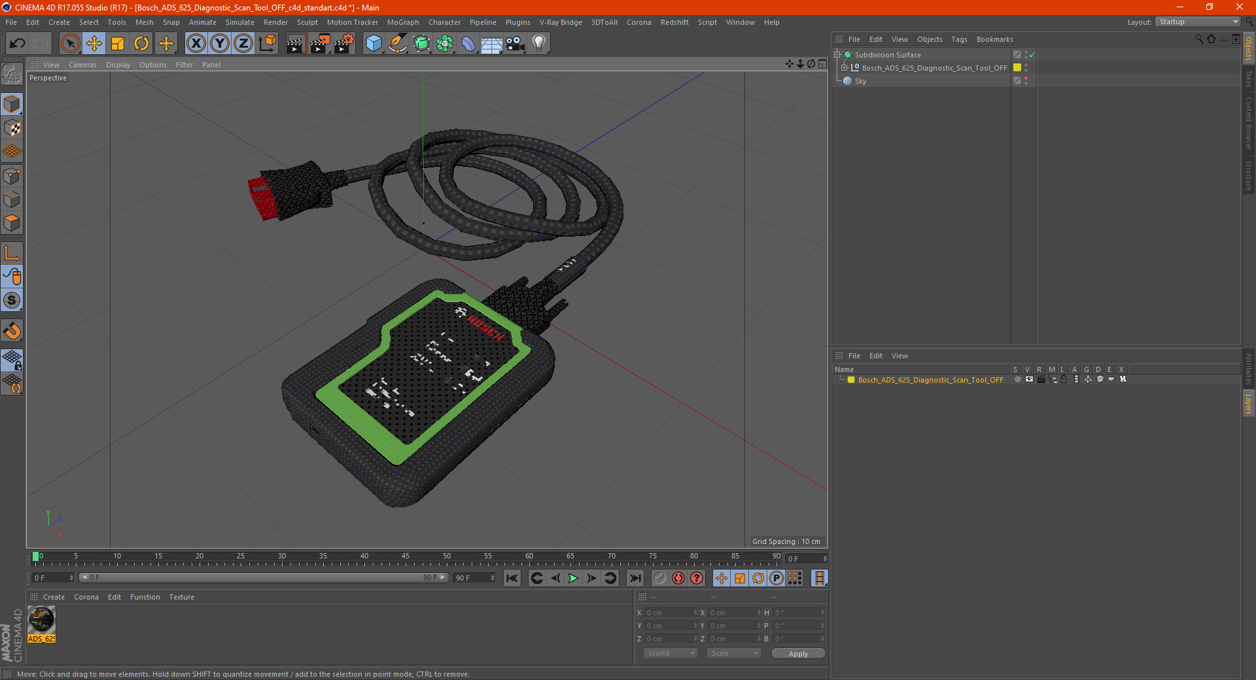Viewport: 1256px width, 680px height.
Task: Enable Edges mode in left palette
Action: pyautogui.click(x=12, y=199)
